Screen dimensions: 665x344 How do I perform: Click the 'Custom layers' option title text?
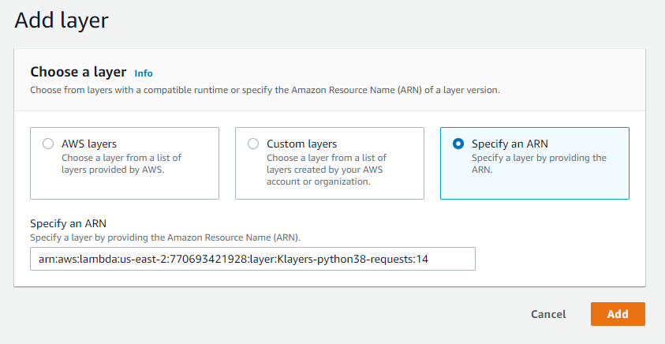coord(301,144)
